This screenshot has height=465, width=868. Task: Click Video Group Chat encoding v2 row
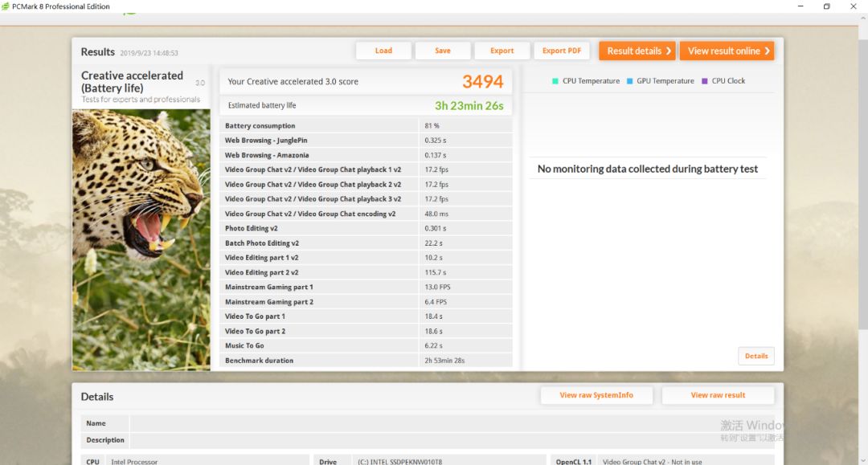coord(366,214)
